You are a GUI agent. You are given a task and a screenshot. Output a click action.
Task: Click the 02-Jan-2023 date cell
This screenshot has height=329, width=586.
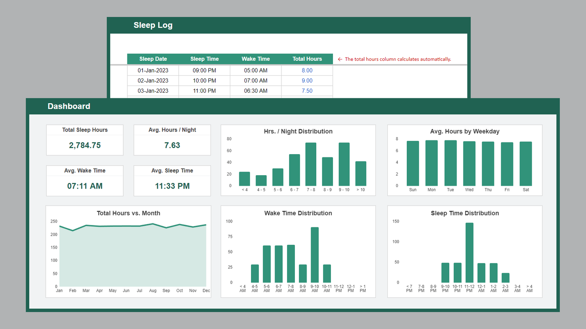pyautogui.click(x=153, y=81)
